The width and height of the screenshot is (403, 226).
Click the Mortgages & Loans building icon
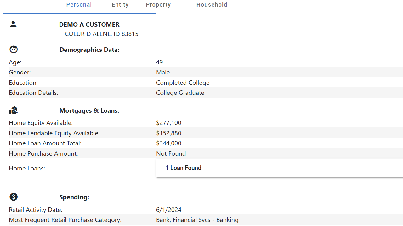pos(13,110)
